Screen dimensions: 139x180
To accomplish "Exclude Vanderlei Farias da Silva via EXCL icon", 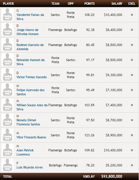I will pyautogui.click(x=132, y=15).
